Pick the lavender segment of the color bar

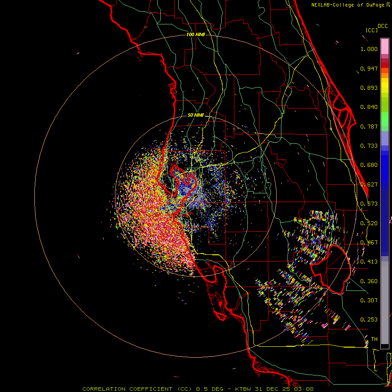tap(385, 139)
